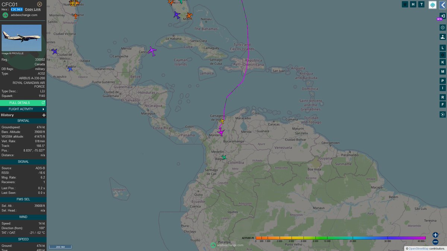Toggle the H button in top bar
447x251 pixels.
pyautogui.click(x=413, y=4)
